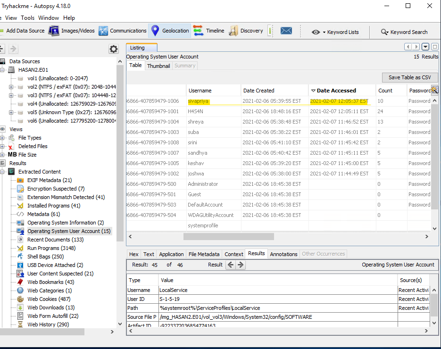Expand vol2 NTFS / exFAT volume node
This screenshot has width=441, height=349.
(11, 87)
